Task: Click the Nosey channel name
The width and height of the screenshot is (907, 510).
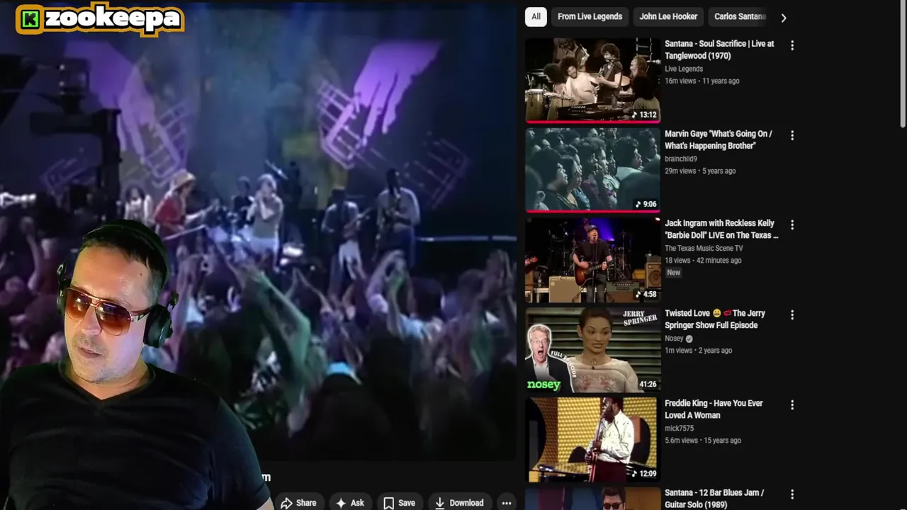Action: pyautogui.click(x=674, y=339)
